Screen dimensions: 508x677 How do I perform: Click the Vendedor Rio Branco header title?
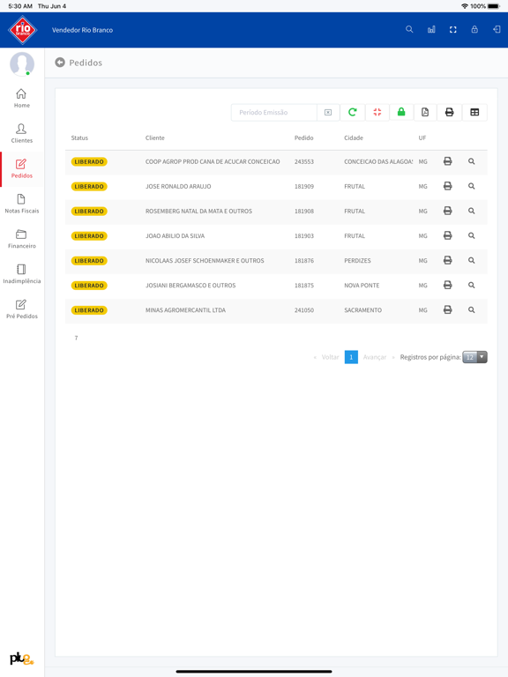pyautogui.click(x=83, y=30)
